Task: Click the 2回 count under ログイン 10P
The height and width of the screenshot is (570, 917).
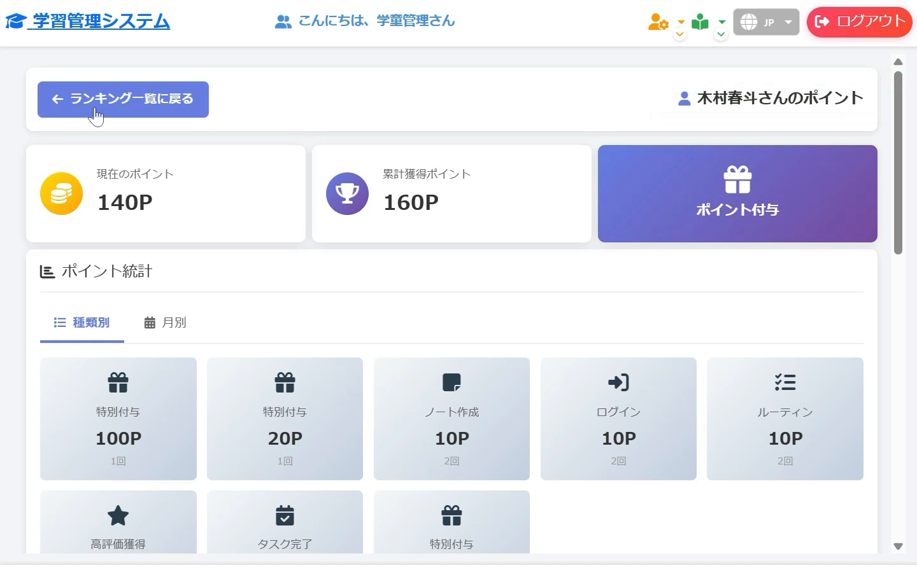Action: (618, 461)
